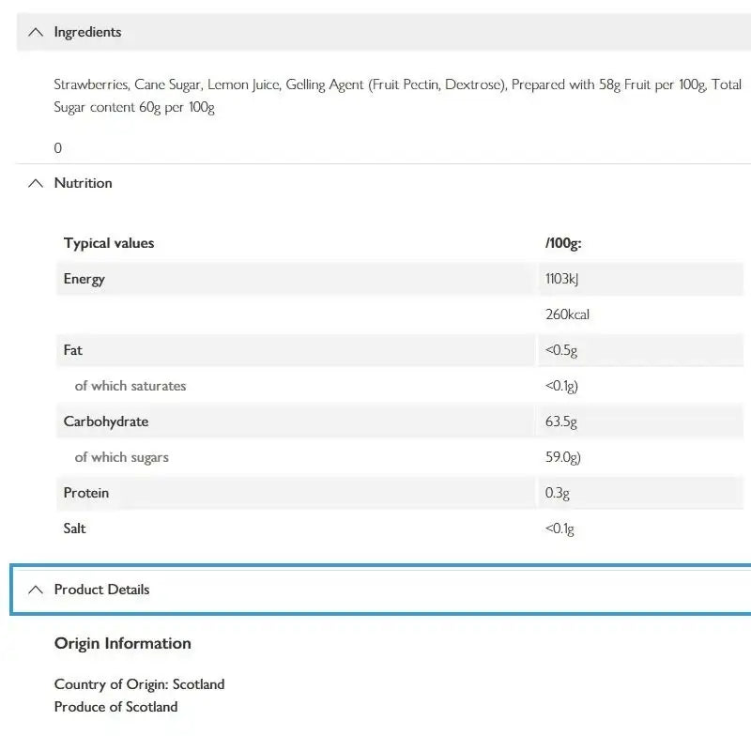Click the chevron icon beside Product Details
The height and width of the screenshot is (751, 751).
(x=36, y=590)
